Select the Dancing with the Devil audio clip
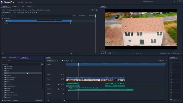The height and width of the screenshot is (103, 183). (x=101, y=89)
